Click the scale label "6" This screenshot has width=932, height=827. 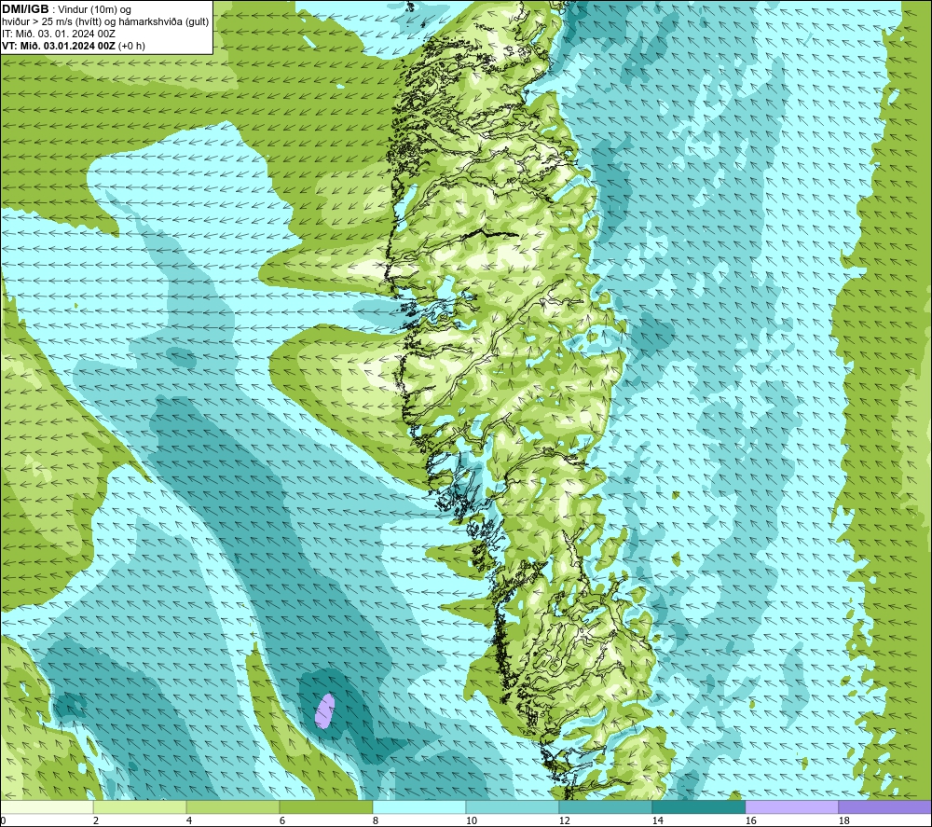click(x=282, y=821)
